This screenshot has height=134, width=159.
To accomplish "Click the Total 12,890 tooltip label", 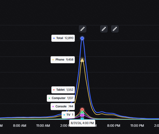I will click(63, 38).
